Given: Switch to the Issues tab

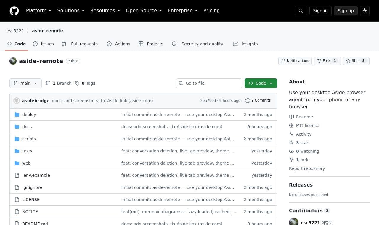Looking at the screenshot, I should click(44, 44).
